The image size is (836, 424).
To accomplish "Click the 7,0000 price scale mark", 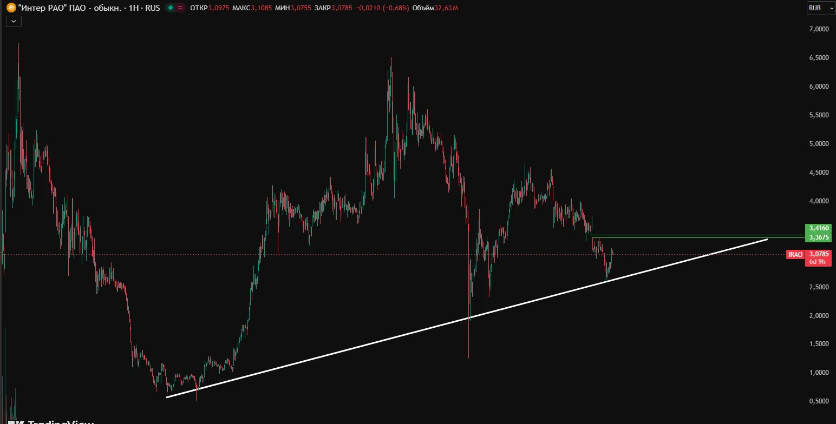I will [819, 29].
